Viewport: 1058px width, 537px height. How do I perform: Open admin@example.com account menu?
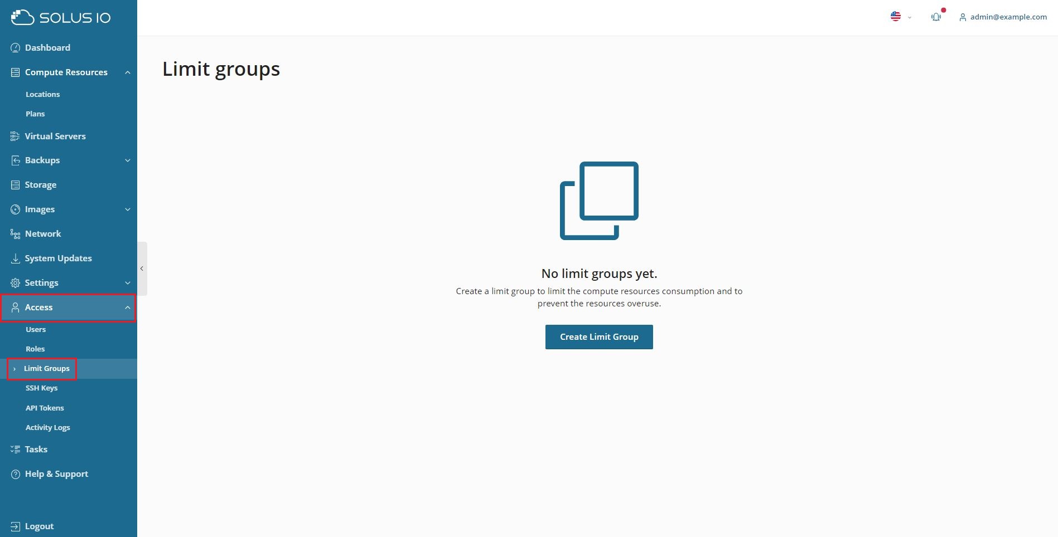(1002, 17)
